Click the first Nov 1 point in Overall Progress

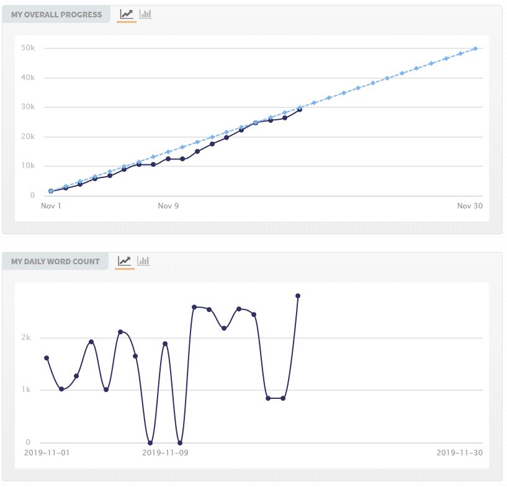[51, 191]
